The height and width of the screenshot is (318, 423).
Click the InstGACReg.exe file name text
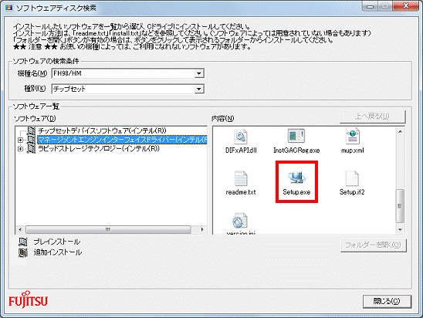296,151
